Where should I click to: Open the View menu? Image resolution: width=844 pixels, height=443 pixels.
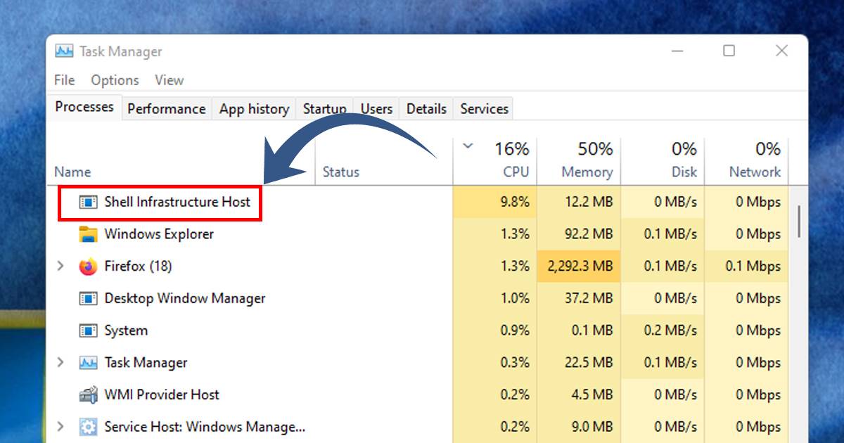[170, 80]
